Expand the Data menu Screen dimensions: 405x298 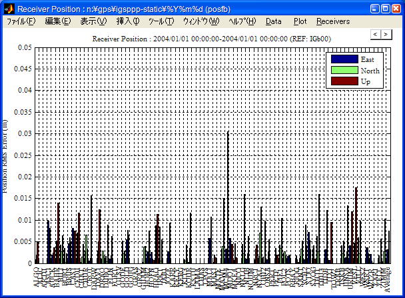click(x=273, y=21)
